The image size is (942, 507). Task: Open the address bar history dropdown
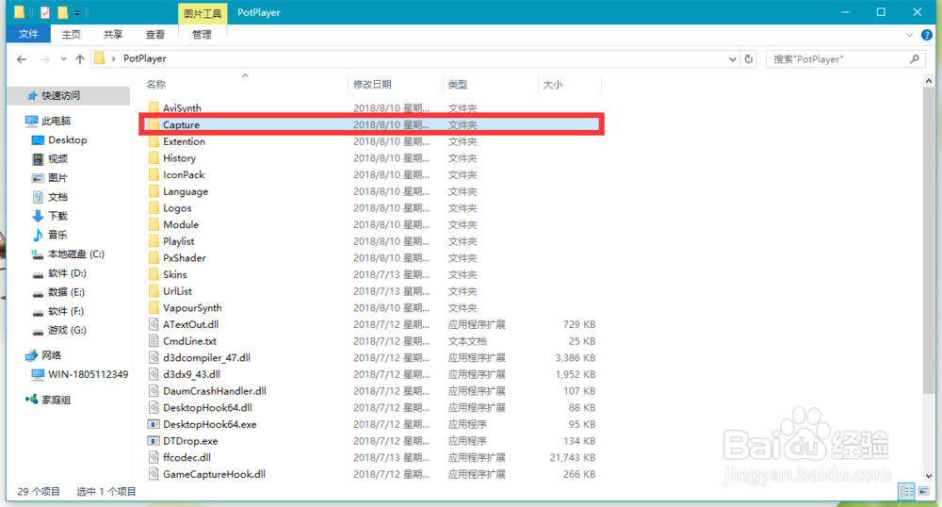point(734,59)
